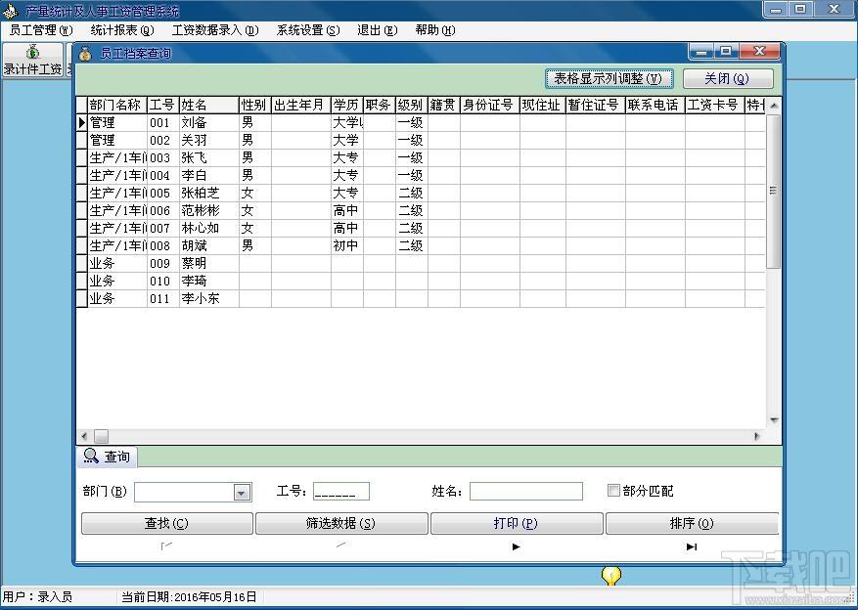Click the next record arrow navigator
858x610 pixels.
pos(516,546)
